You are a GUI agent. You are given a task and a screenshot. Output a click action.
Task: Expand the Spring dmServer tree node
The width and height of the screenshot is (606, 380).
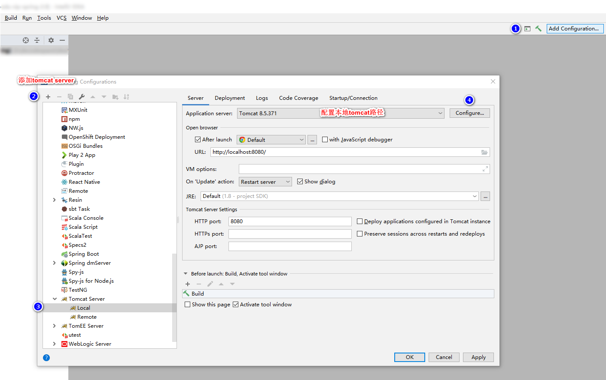click(54, 263)
